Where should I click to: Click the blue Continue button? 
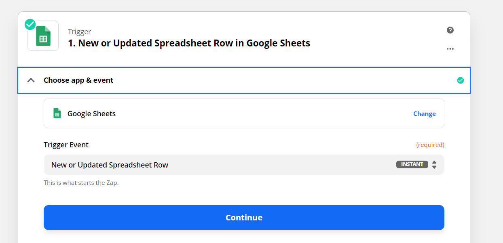[244, 218]
